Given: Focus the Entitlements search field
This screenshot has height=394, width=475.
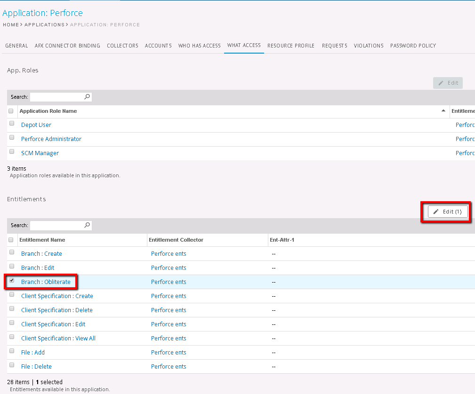Looking at the screenshot, I should (56, 225).
